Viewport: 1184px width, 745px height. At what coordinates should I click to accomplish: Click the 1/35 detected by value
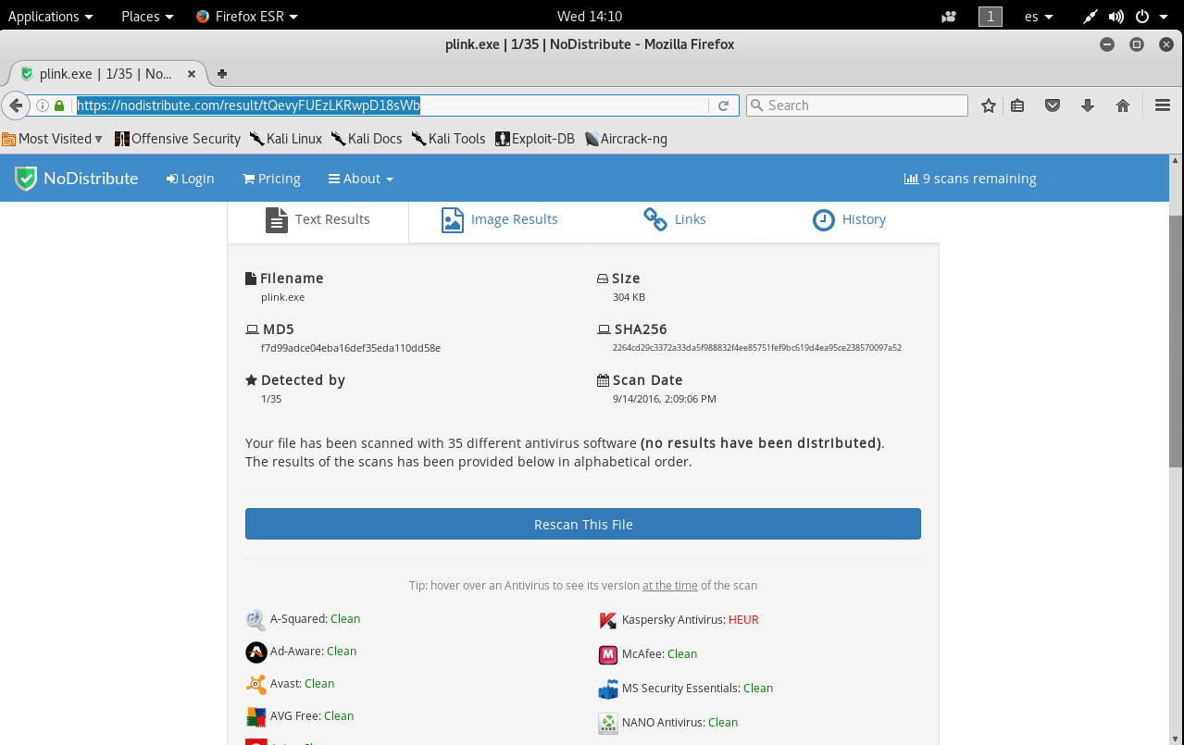click(x=271, y=399)
